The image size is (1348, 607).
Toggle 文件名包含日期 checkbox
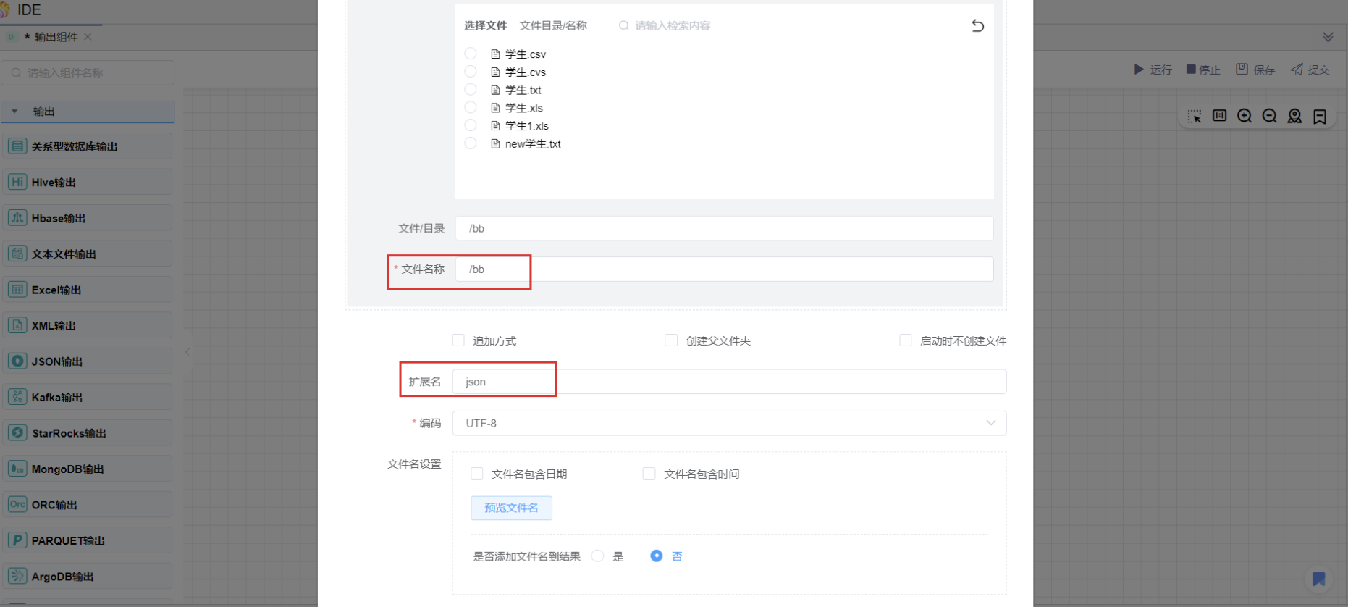coord(477,474)
